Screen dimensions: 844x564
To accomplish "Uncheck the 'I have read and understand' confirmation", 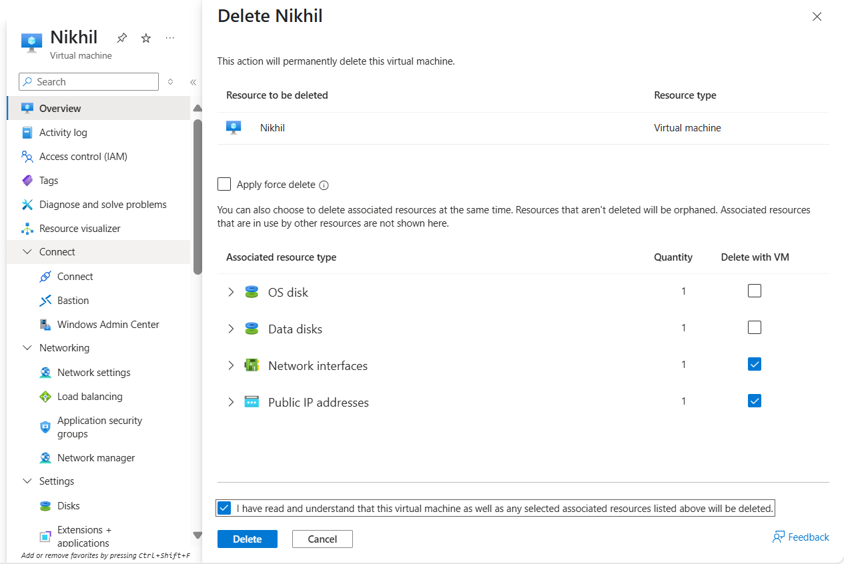I will pos(224,508).
